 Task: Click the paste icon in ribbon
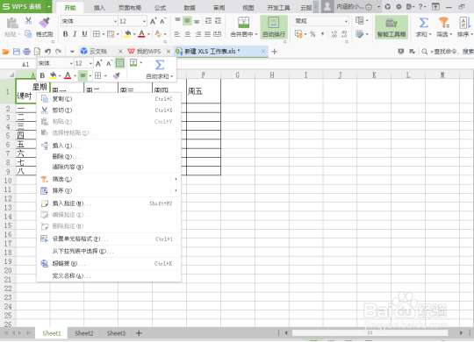tap(12, 23)
